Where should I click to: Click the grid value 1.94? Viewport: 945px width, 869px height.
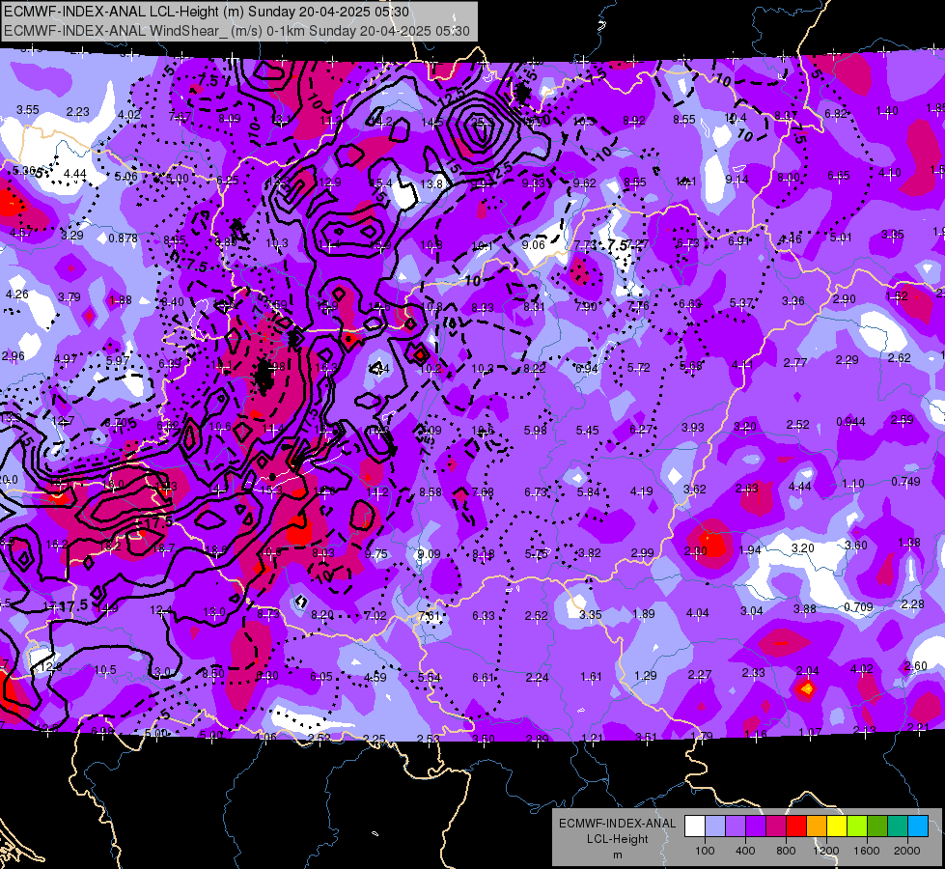click(750, 550)
